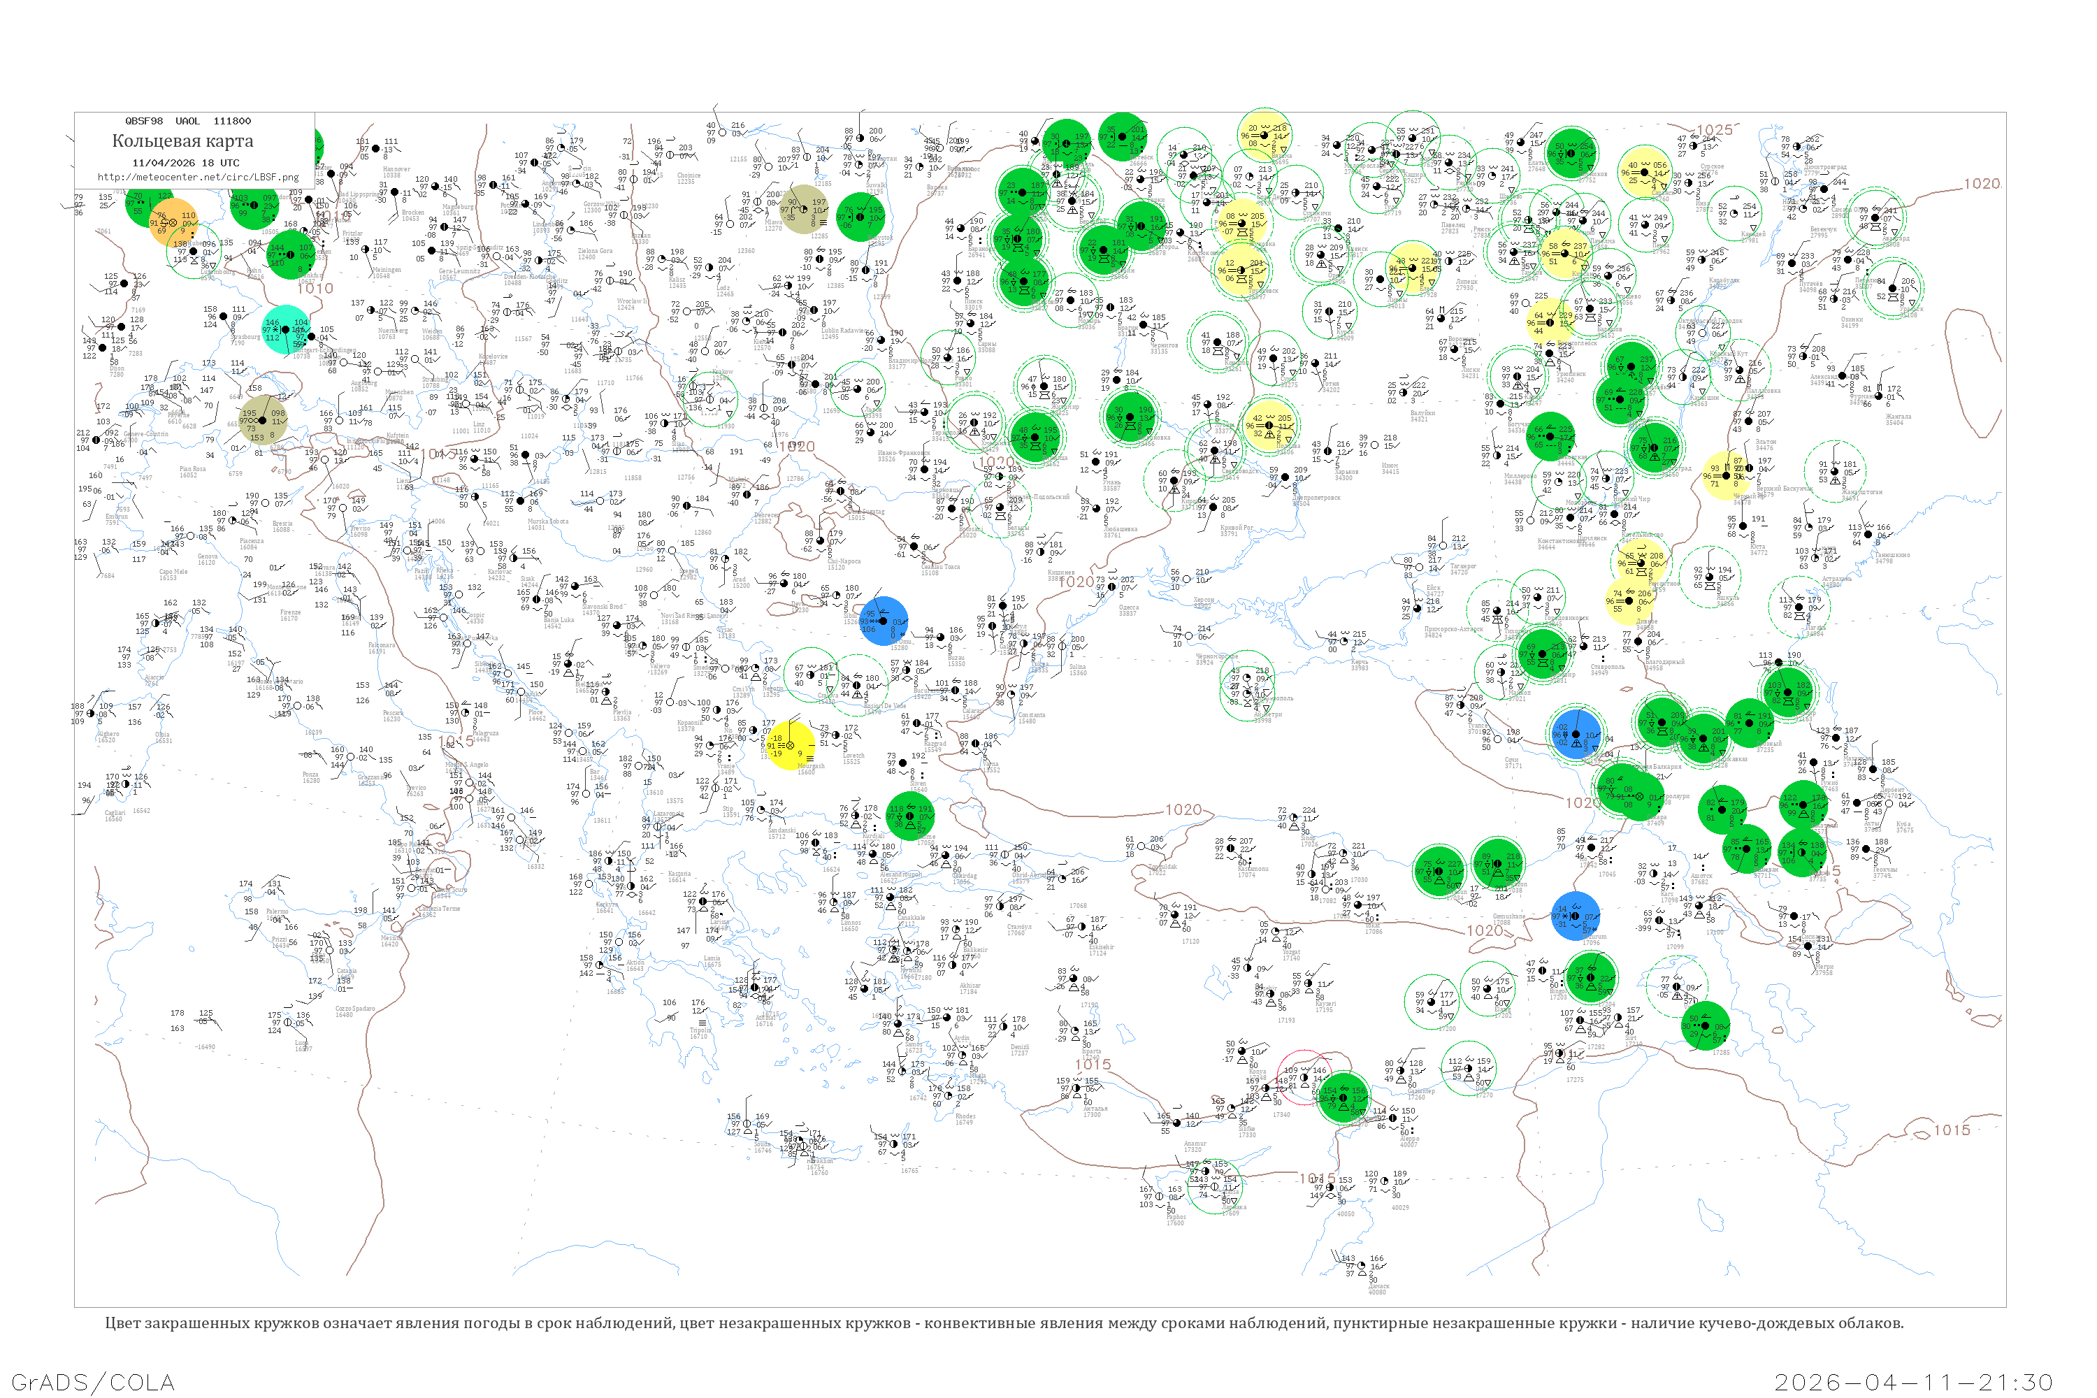2097x1398 pixels.
Task: Click the isolated pale yellow circle at far right
Action: (1727, 475)
